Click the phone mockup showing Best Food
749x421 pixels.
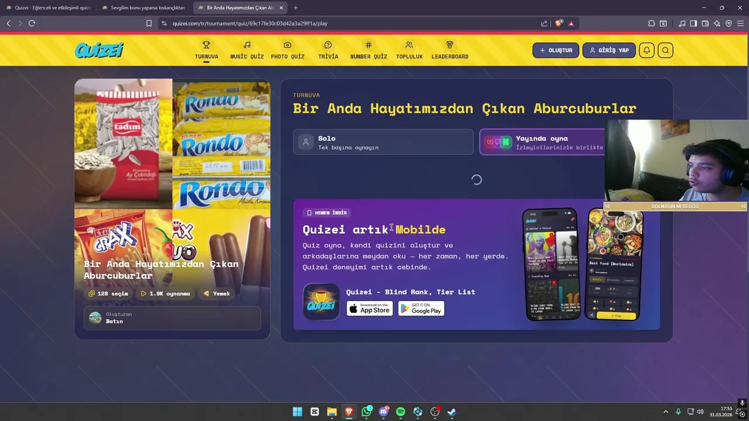[613, 265]
